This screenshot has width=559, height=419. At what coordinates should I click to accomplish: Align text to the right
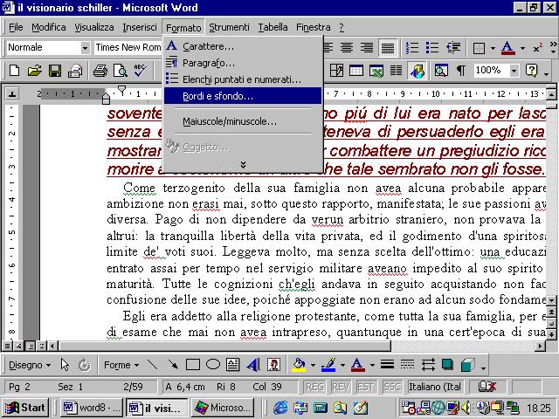click(367, 47)
